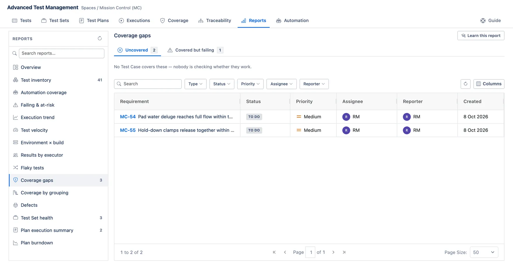This screenshot has height=265, width=513.
Task: Switch to the Executions tab
Action: pyautogui.click(x=134, y=21)
